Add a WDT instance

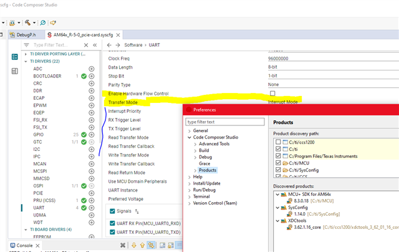92,223
